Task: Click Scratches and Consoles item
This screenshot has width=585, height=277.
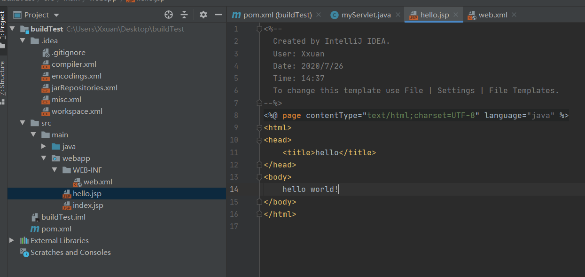Action: (70, 253)
